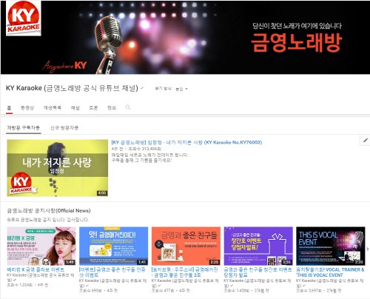370x299 pixels.
Task: Open the 앗! 금영매거진이다! video thumbnail
Action: (113, 246)
